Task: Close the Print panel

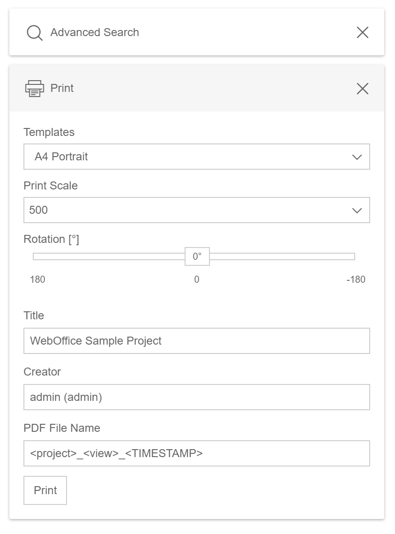Action: [x=362, y=89]
